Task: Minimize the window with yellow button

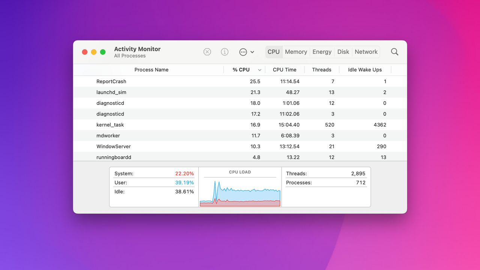Action: pos(94,52)
